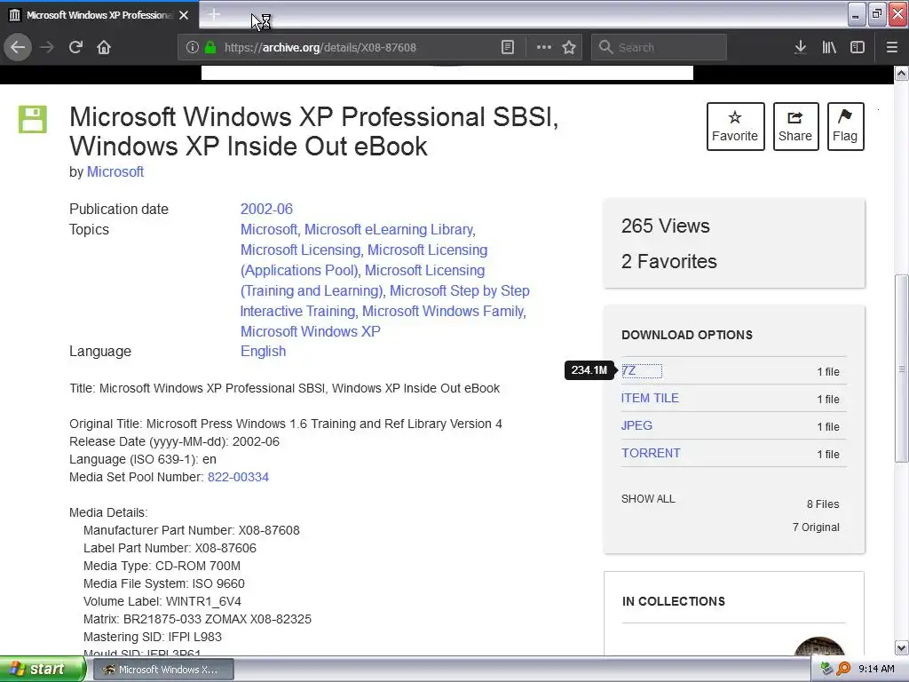Click the Microsoft Licensing (Applications Pool) topic

click(364, 260)
